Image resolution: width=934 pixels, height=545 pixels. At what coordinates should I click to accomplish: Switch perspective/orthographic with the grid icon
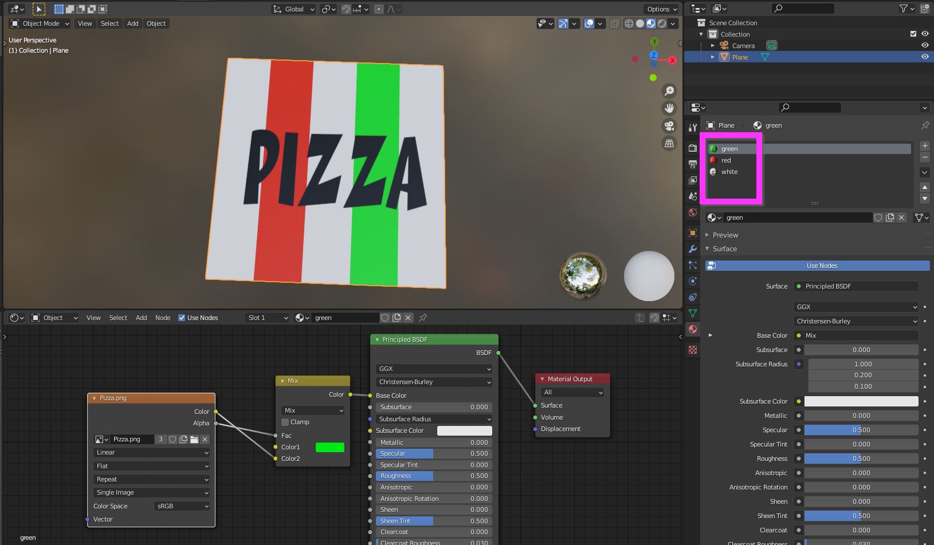[x=669, y=144]
